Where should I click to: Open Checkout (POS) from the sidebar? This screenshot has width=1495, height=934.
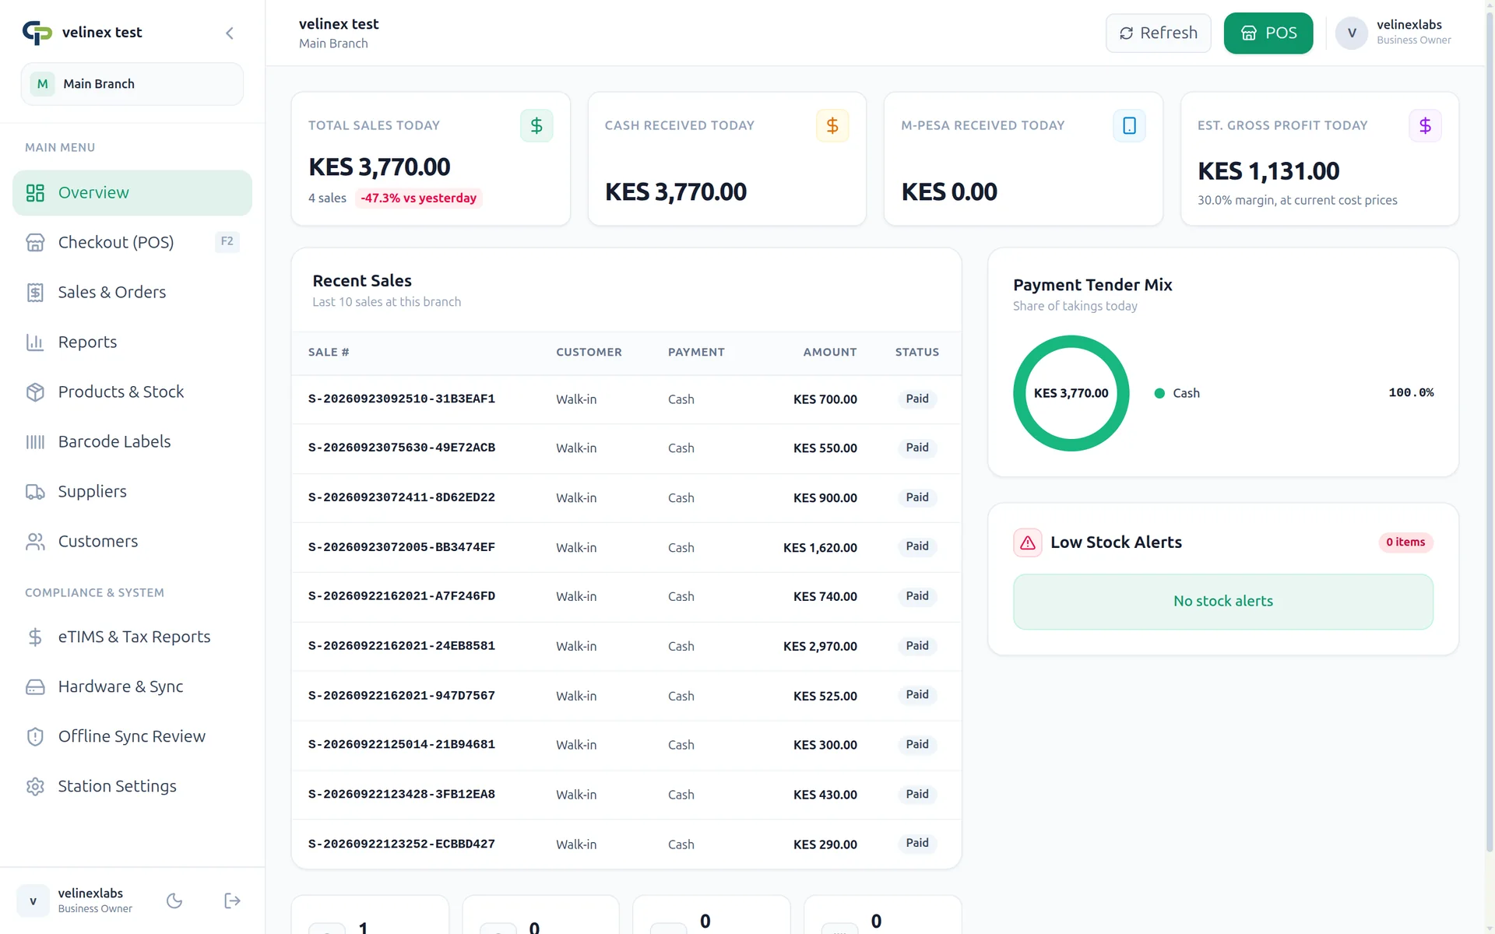pos(132,243)
